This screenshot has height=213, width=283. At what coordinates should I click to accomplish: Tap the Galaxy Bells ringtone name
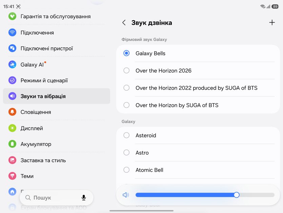(x=150, y=53)
